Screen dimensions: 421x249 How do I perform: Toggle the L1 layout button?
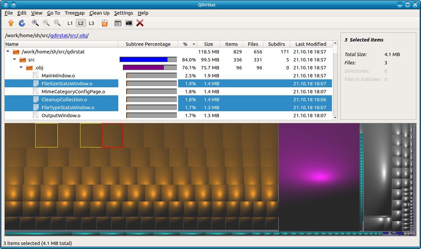point(70,23)
